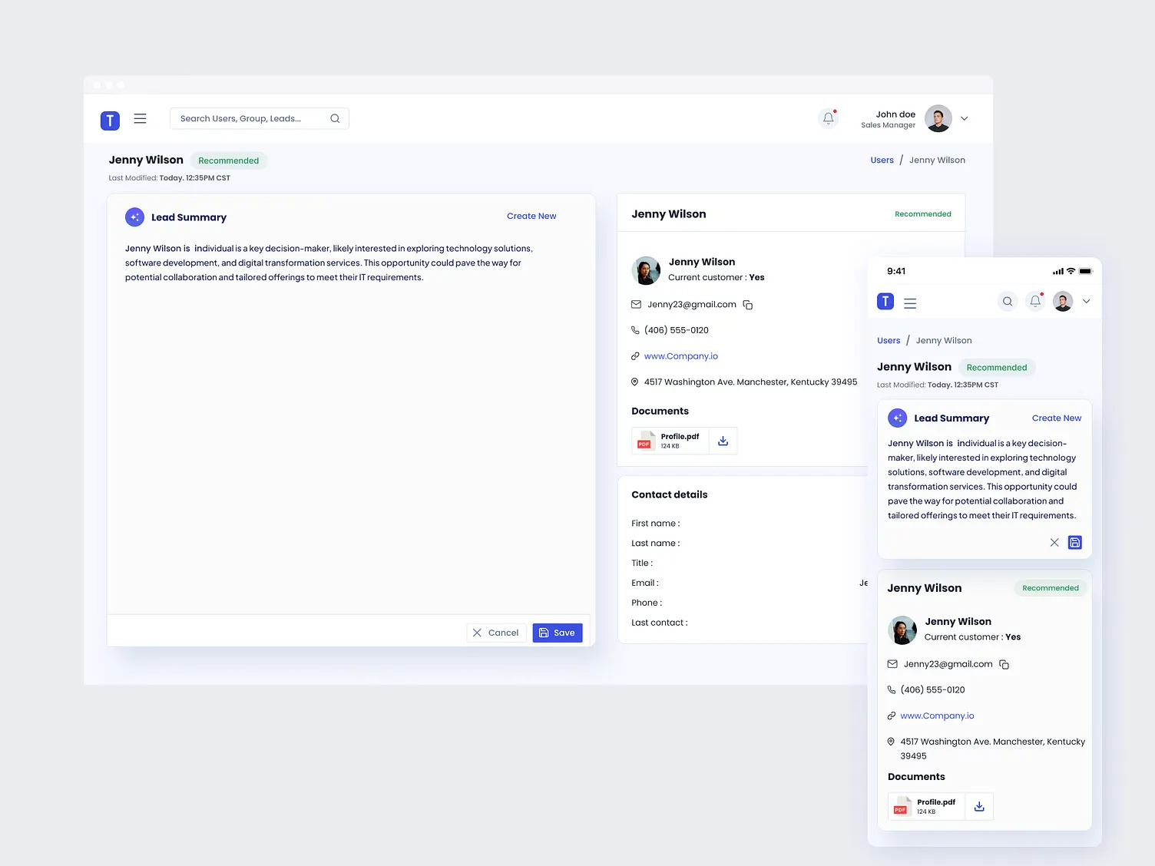This screenshot has height=866, width=1155.
Task: Save the lead summary on desktop
Action: [558, 633]
